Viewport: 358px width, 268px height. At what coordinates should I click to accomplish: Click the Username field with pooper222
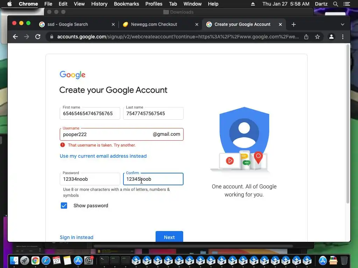(x=121, y=134)
